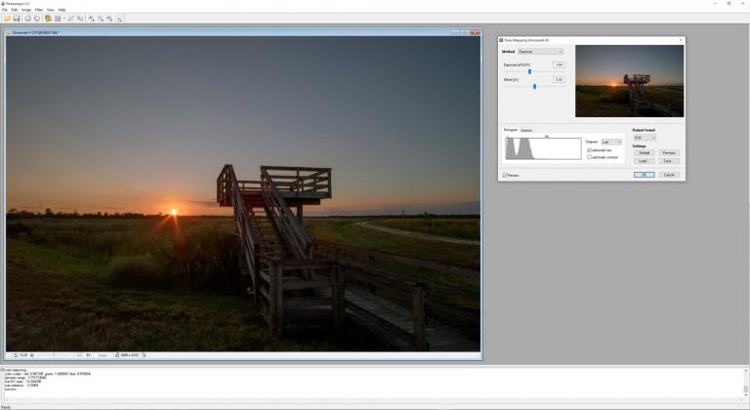Click the rotate right toolbar icon
Image resolution: width=750 pixels, height=410 pixels.
pyautogui.click(x=36, y=19)
